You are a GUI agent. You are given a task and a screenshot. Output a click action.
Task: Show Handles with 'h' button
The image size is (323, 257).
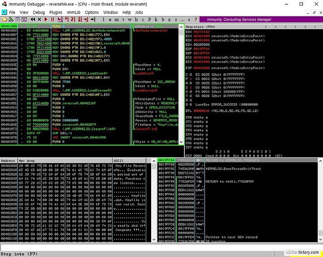tap(136, 19)
